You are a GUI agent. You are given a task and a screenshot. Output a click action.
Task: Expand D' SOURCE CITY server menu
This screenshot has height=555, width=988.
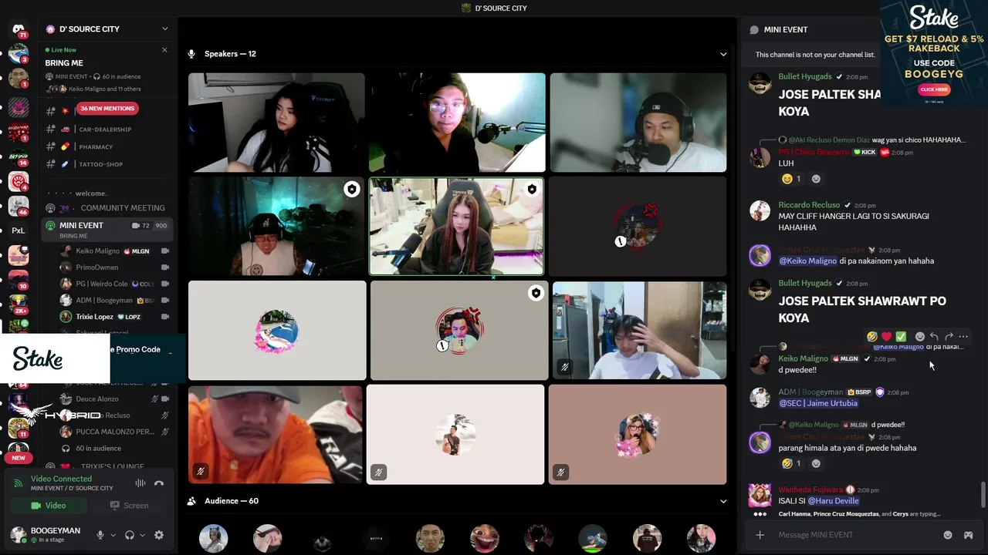[164, 29]
